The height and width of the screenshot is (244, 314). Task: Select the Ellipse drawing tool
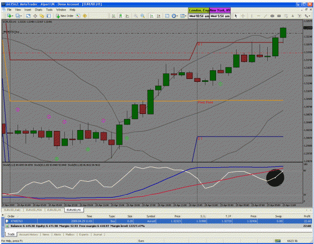(x=272, y=16)
